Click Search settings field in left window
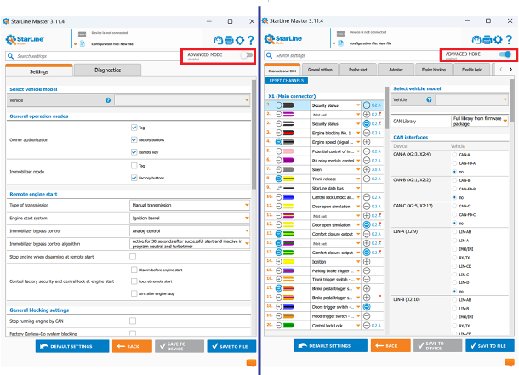This screenshot has width=519, height=375. point(93,56)
